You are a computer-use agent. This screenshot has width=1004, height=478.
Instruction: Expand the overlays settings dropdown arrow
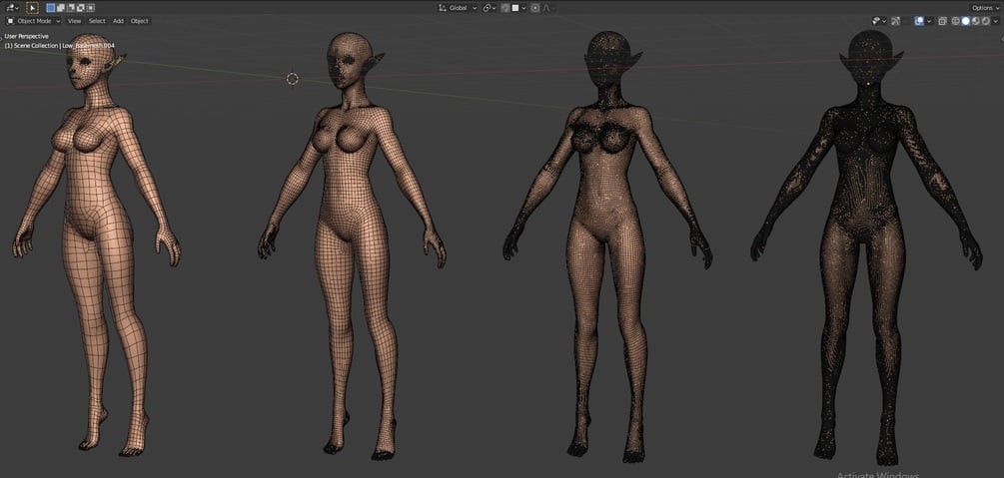929,21
